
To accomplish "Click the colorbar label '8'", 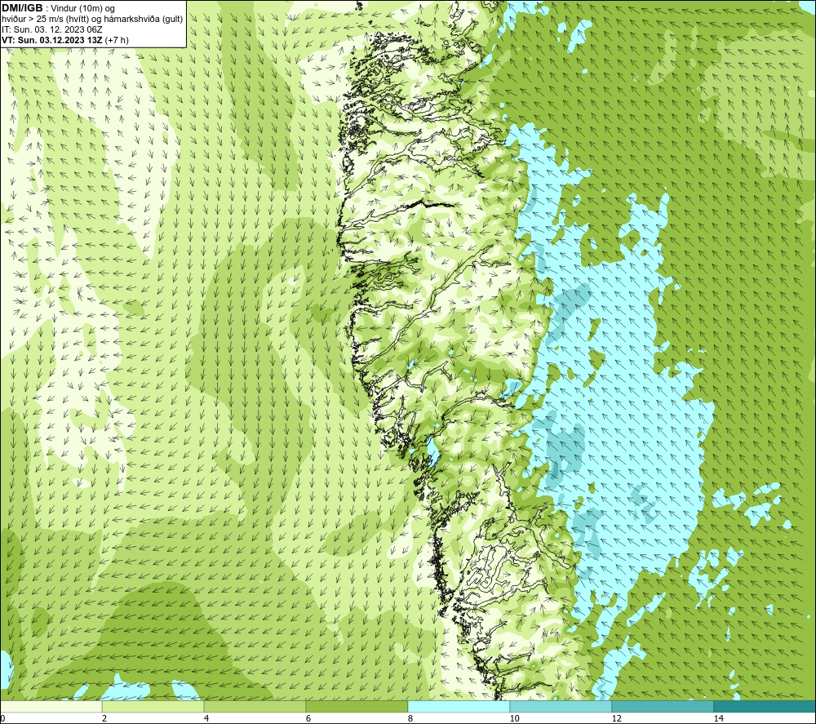I will pyautogui.click(x=410, y=718).
